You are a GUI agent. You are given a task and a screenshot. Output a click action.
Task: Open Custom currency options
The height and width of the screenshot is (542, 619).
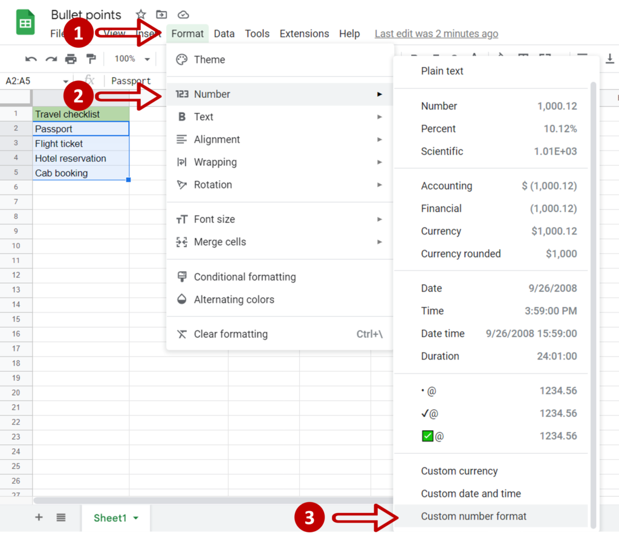point(491,471)
